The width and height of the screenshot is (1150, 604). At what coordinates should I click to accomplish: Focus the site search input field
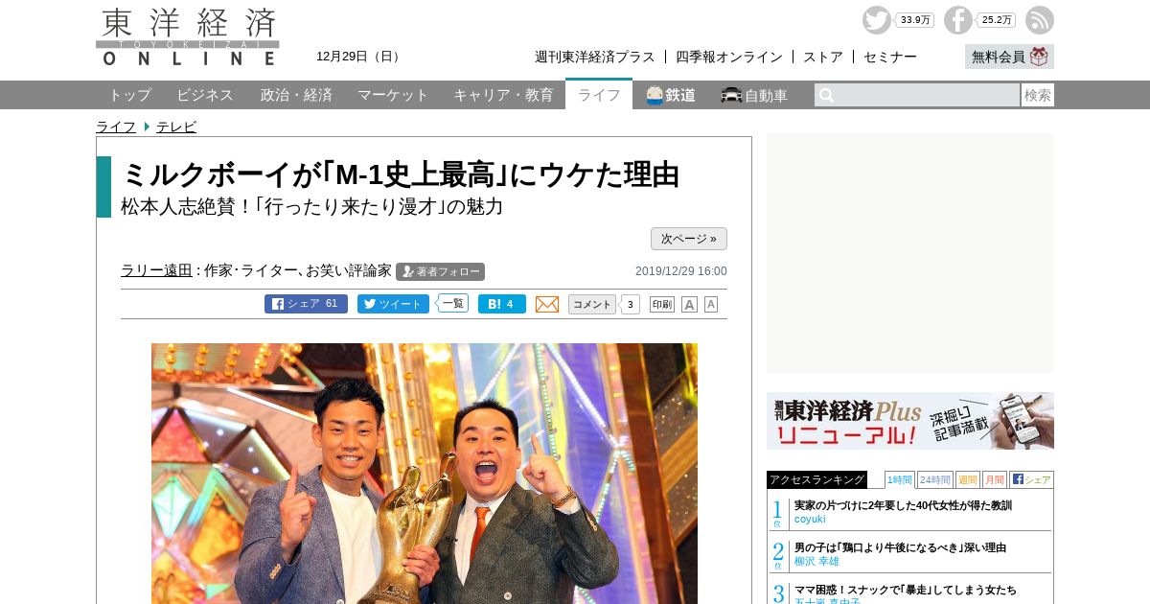pos(917,95)
